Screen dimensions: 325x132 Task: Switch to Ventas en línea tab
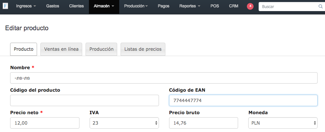click(x=61, y=49)
